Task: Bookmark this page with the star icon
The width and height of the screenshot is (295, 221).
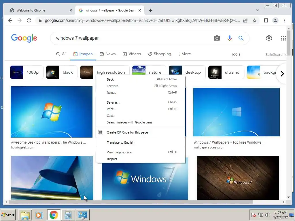Action: click(x=255, y=20)
